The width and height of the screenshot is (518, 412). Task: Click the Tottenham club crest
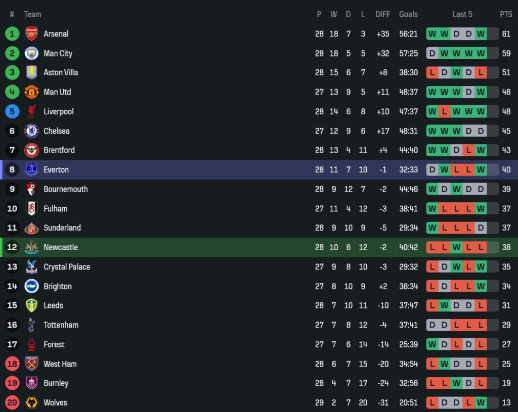coord(31,325)
